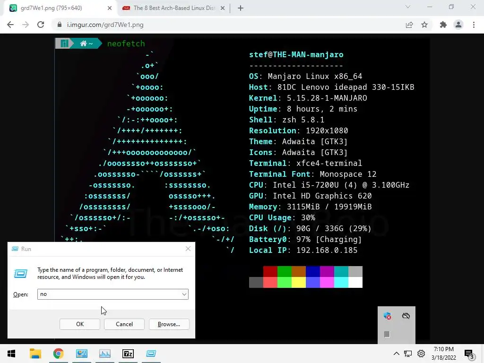Collapse hidden icons tray chevron

point(397,354)
